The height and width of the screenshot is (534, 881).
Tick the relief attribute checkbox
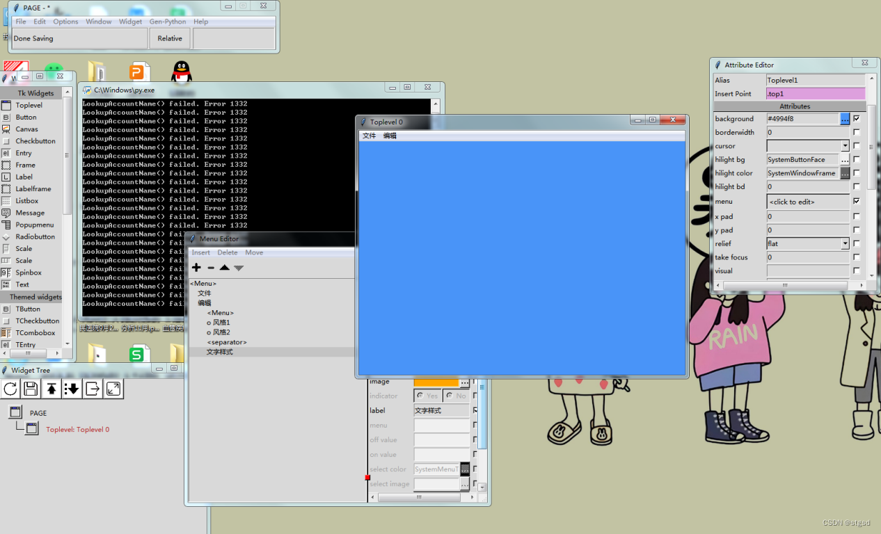pyautogui.click(x=856, y=244)
